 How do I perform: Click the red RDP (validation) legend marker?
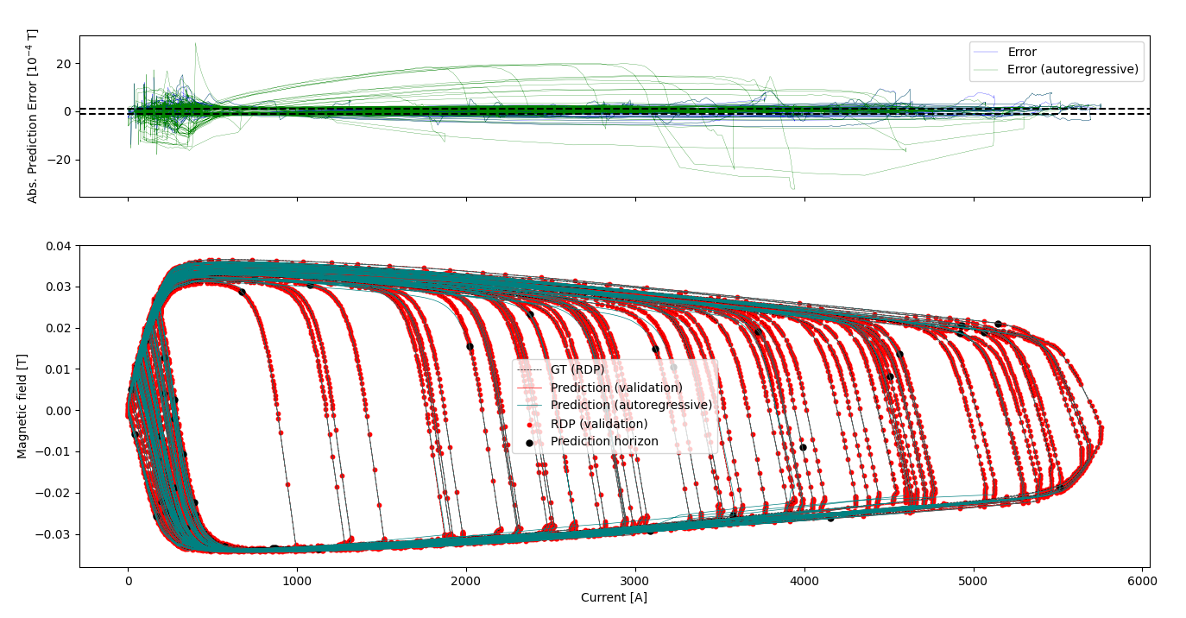point(529,425)
